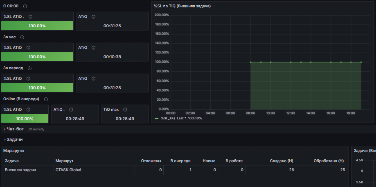376x187 pixels.
Task: Click the (3 panels) label on Чат-бот row
Action: click(36, 129)
